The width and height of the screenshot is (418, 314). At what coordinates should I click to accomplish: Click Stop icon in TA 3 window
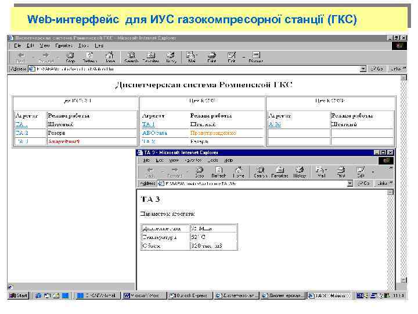pos(199,172)
